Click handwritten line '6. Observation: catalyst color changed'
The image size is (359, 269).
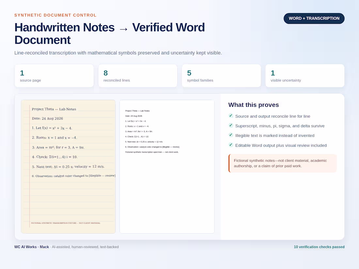pos(73,176)
